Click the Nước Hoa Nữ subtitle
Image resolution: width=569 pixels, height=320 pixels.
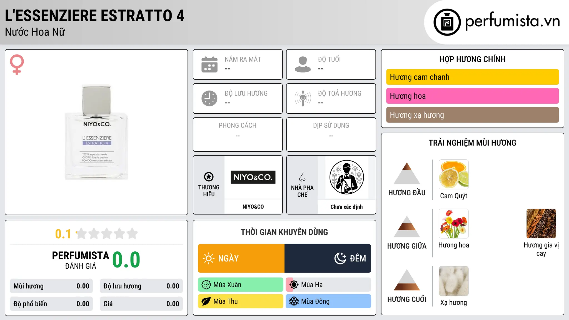[35, 32]
